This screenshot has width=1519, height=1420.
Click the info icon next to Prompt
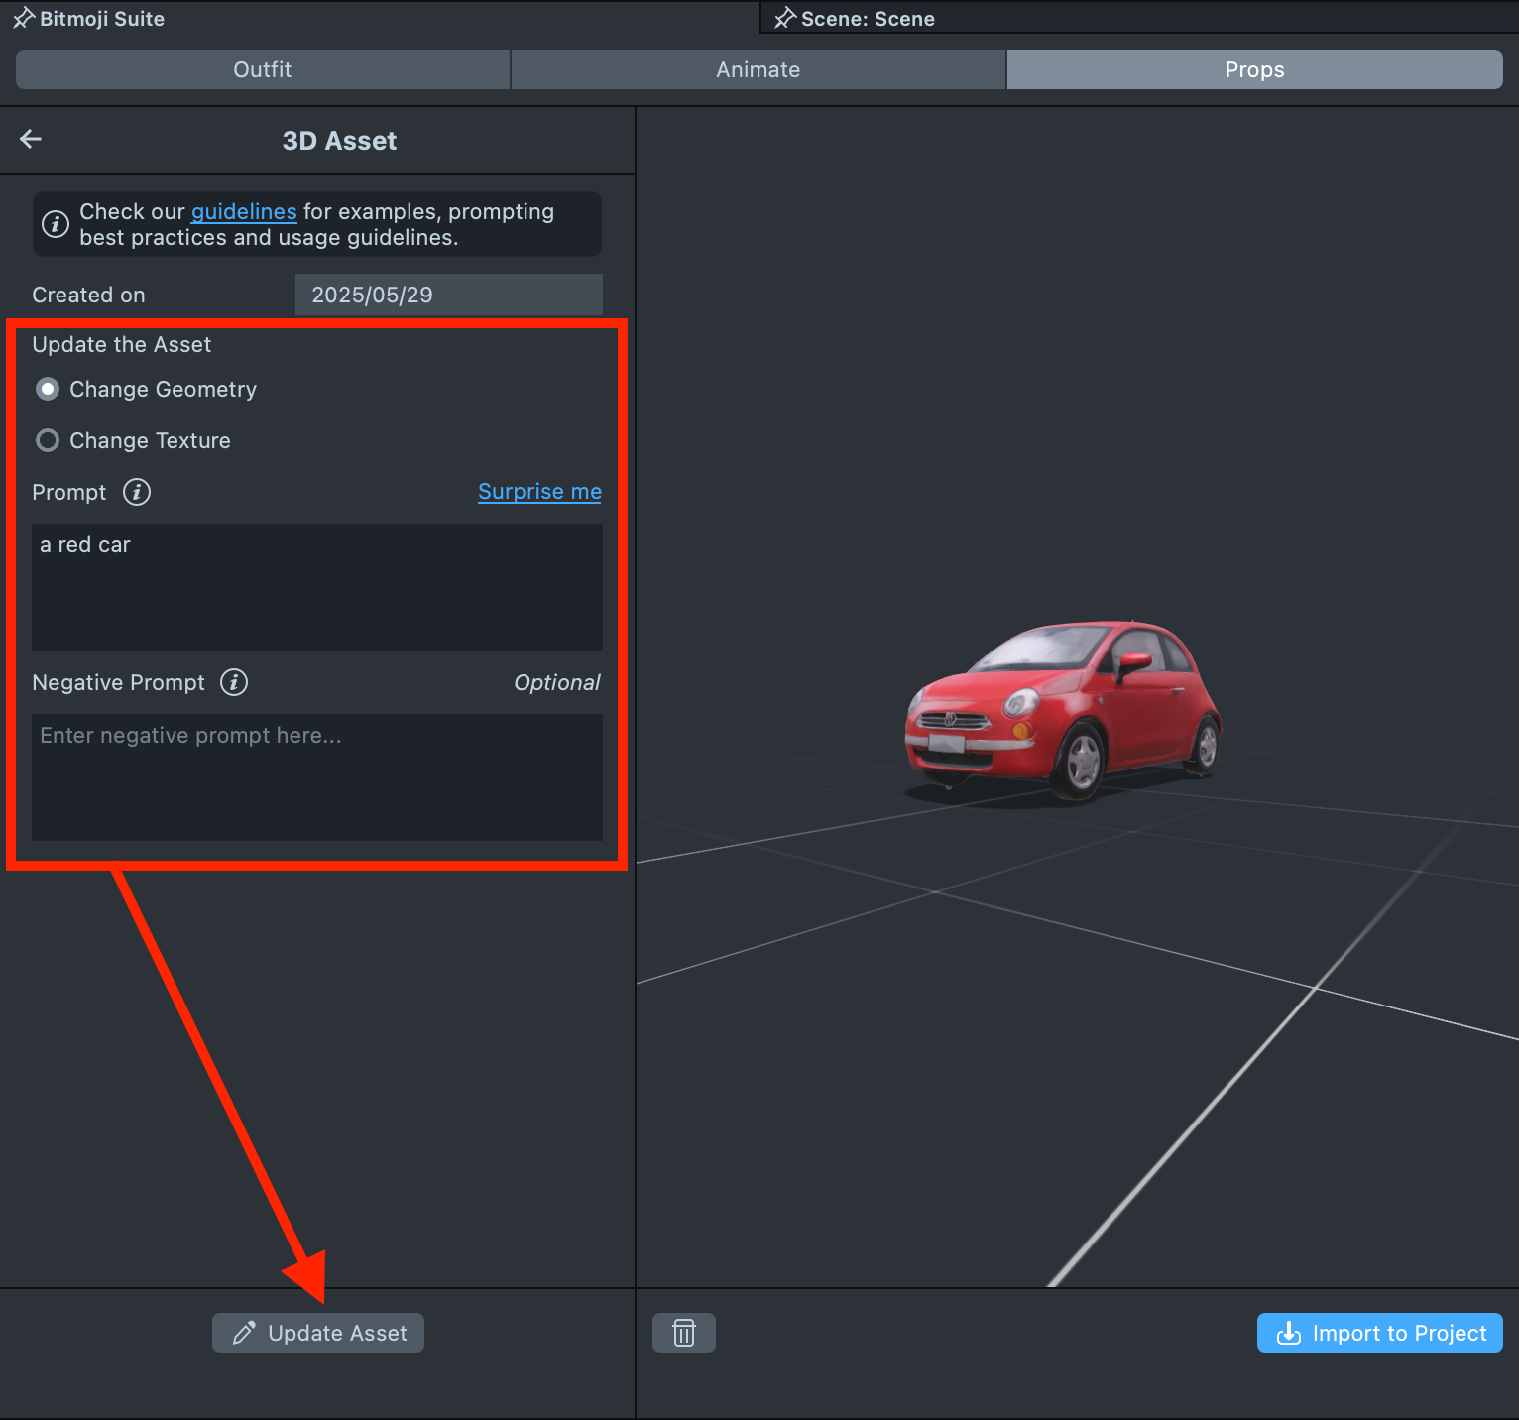click(x=137, y=492)
